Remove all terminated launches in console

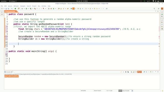(128, 72)
